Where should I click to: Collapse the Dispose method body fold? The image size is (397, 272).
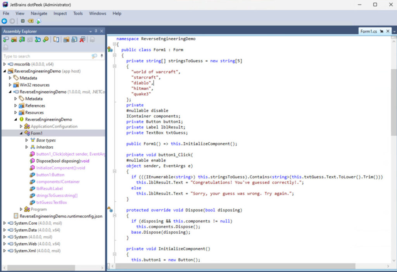pyautogui.click(x=114, y=215)
